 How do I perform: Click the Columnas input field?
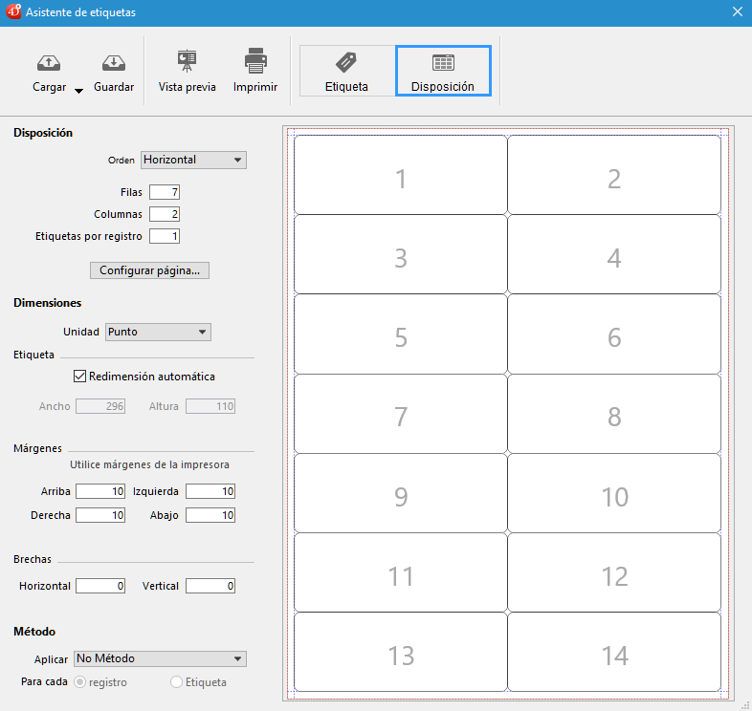(x=165, y=214)
